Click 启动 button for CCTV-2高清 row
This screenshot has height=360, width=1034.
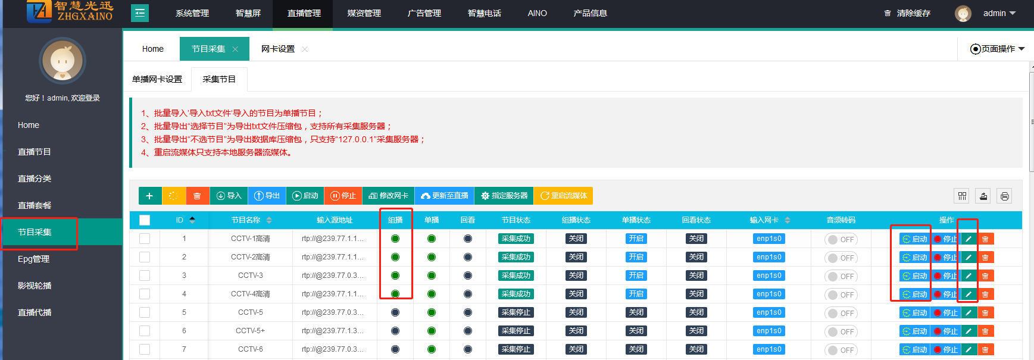pos(915,258)
